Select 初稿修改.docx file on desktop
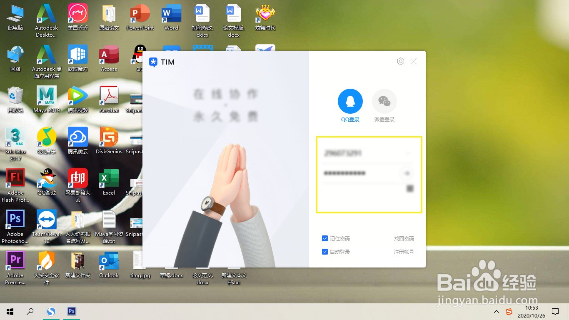Screen dimensions: 569x320 tap(203, 21)
